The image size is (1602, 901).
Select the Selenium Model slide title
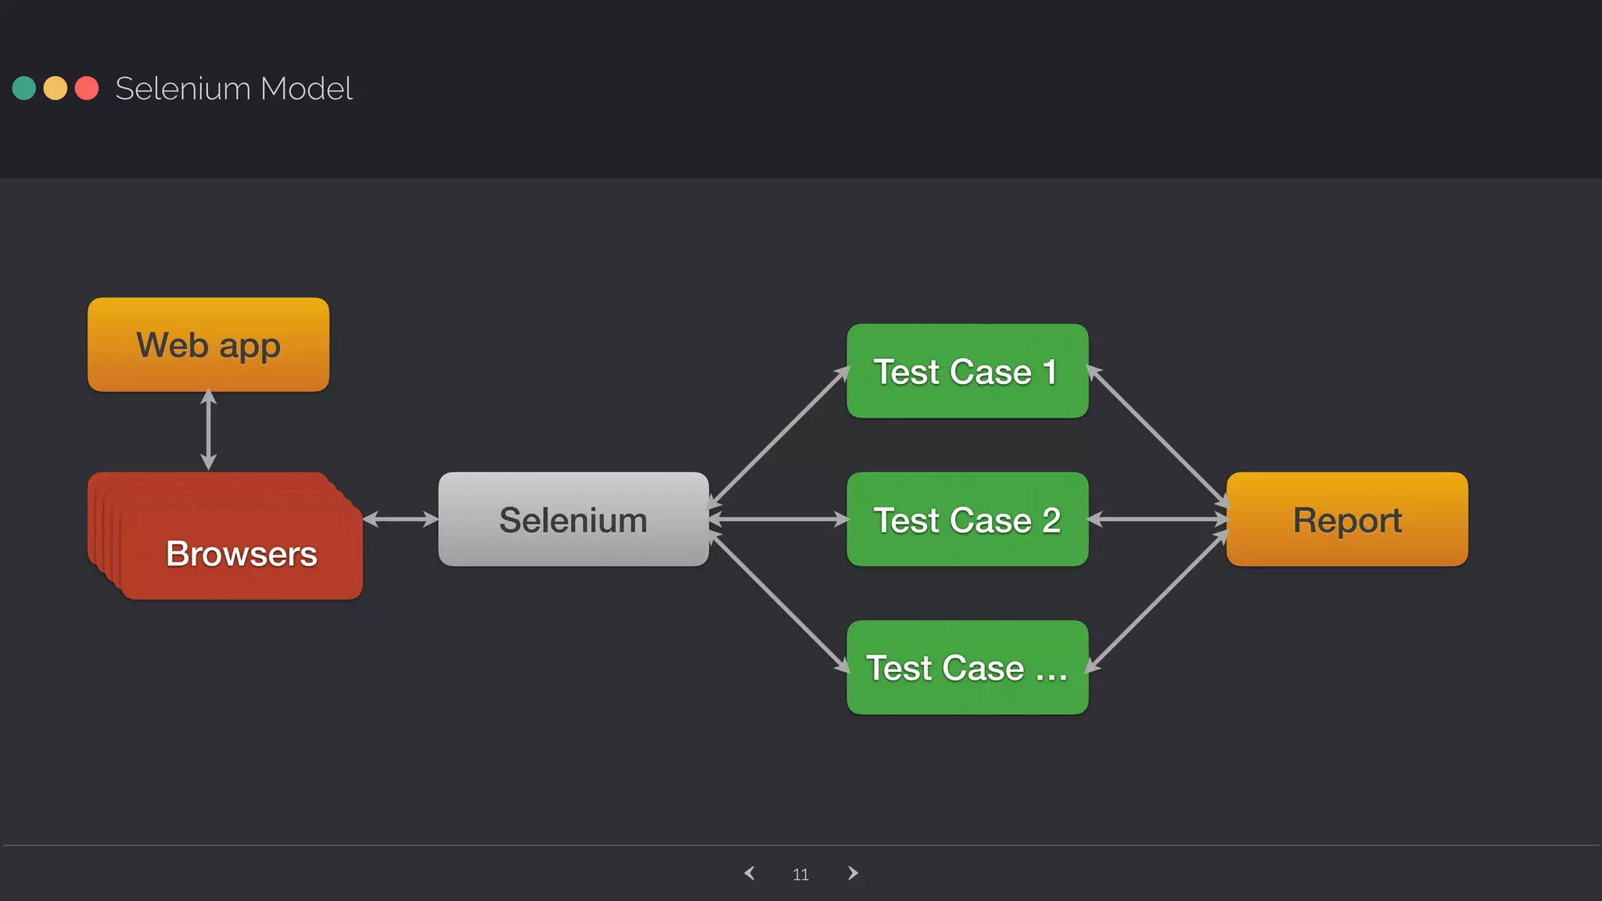pos(233,88)
